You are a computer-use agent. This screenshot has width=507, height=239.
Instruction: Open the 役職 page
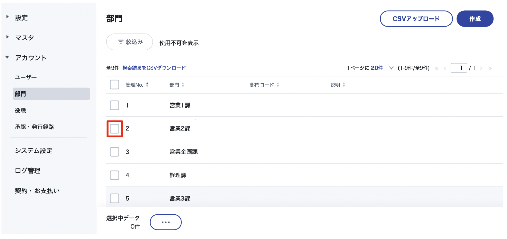click(x=21, y=111)
